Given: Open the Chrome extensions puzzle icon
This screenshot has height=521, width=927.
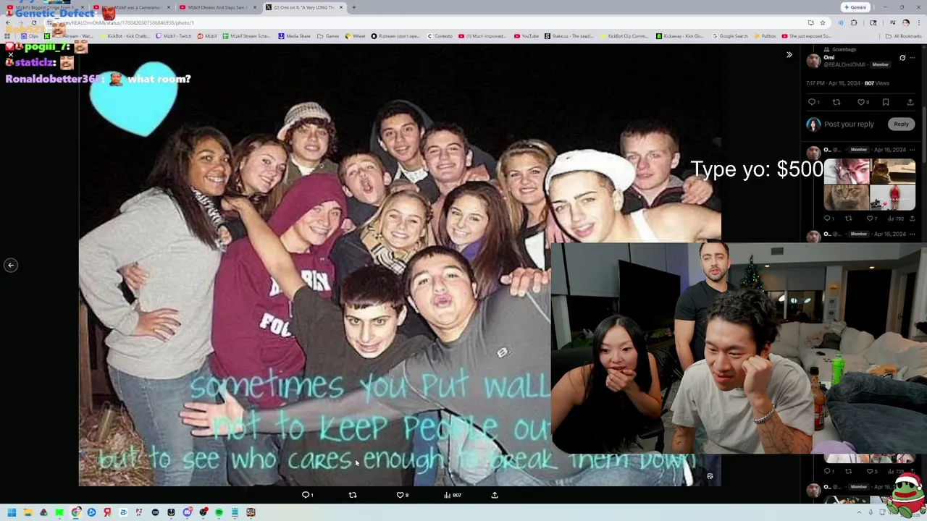Looking at the screenshot, I should (x=854, y=22).
